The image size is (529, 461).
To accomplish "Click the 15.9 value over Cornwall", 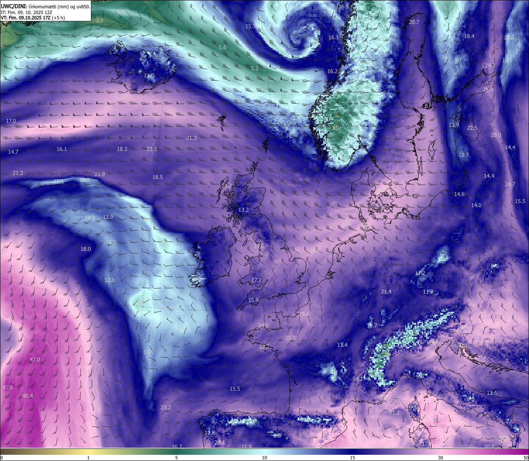I will pyautogui.click(x=253, y=300).
